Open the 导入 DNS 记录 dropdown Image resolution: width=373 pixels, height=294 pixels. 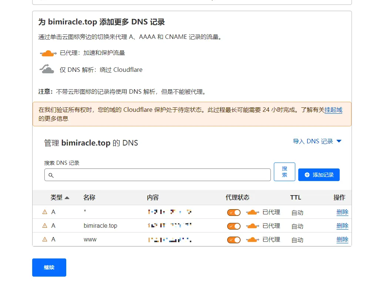click(317, 141)
